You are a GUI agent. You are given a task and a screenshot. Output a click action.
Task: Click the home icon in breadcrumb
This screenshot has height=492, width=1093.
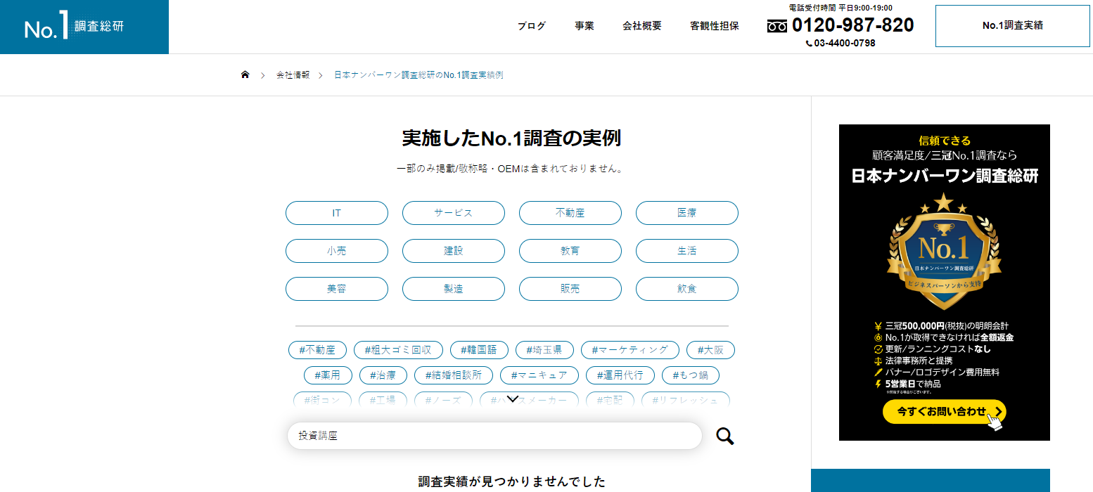[x=245, y=75]
